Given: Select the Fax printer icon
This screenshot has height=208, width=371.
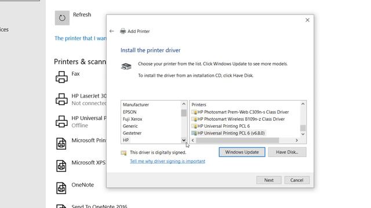Looking at the screenshot, I should pyautogui.click(x=61, y=77).
